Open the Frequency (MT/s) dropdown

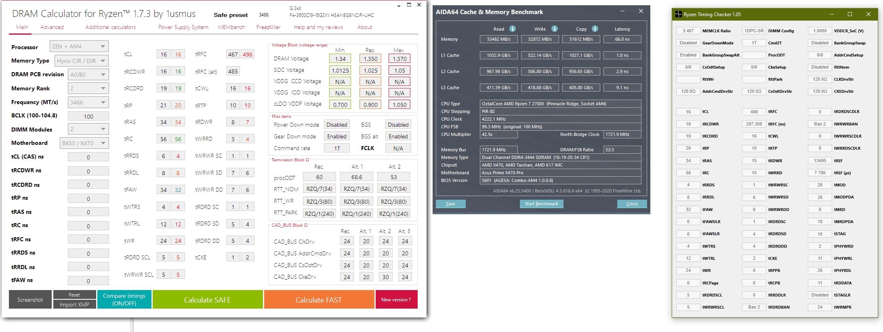[88, 102]
